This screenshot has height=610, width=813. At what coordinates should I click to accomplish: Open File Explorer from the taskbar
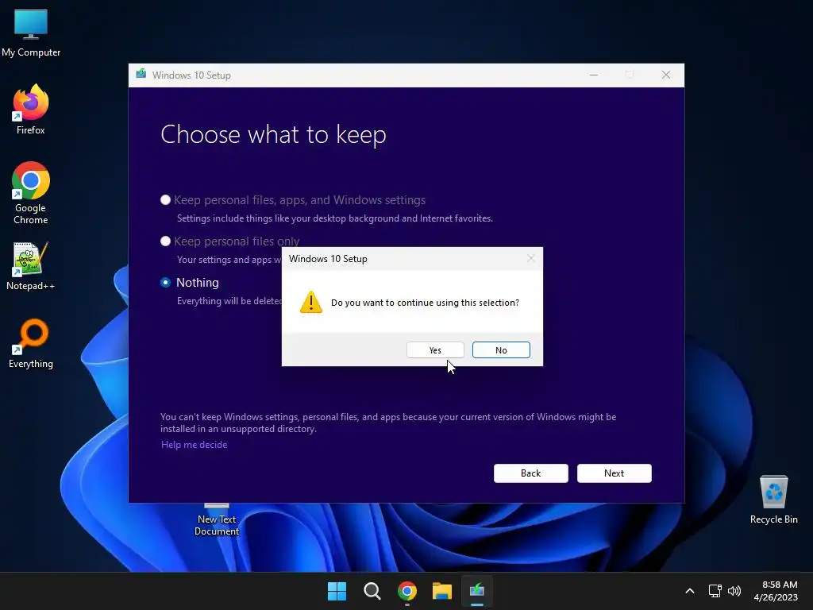point(442,591)
